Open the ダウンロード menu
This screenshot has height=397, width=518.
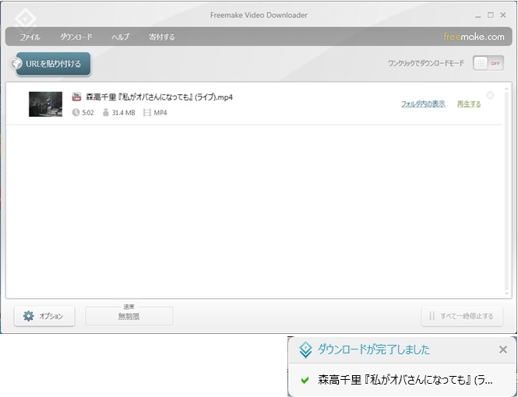[76, 37]
